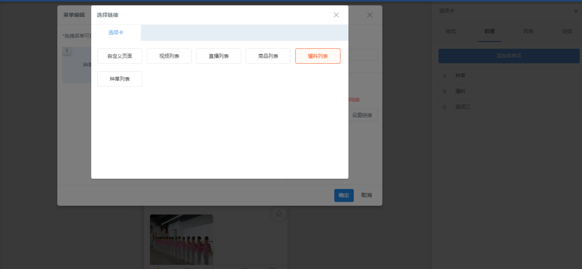
Task: Choose the 视频列表 link option
Action: tap(169, 56)
